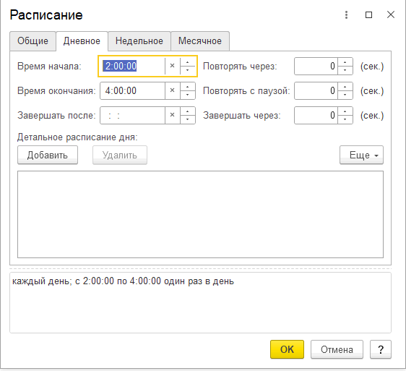
Task: Click the Удалить button
Action: [x=120, y=155]
